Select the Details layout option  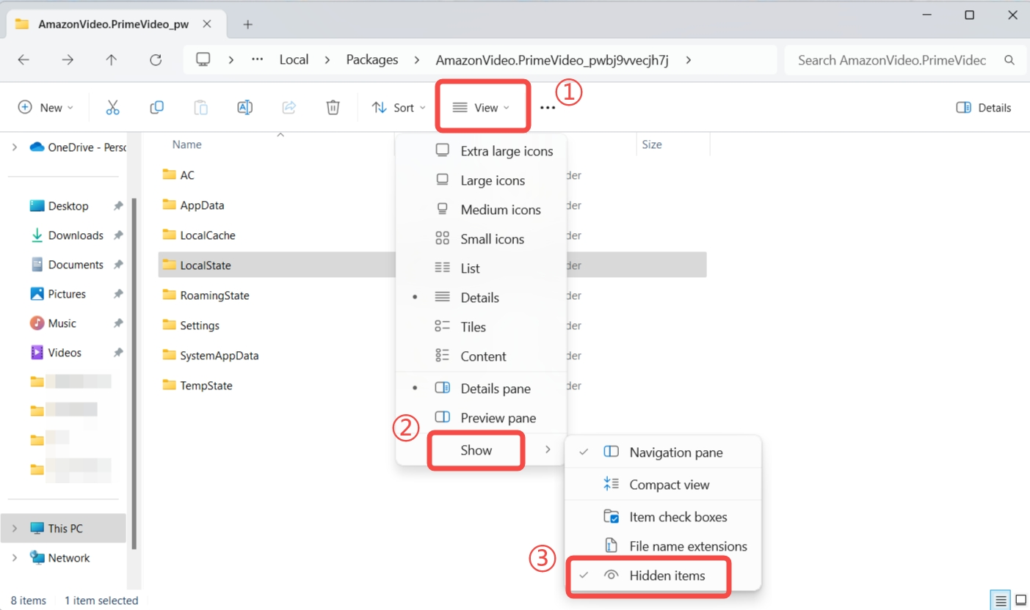481,298
